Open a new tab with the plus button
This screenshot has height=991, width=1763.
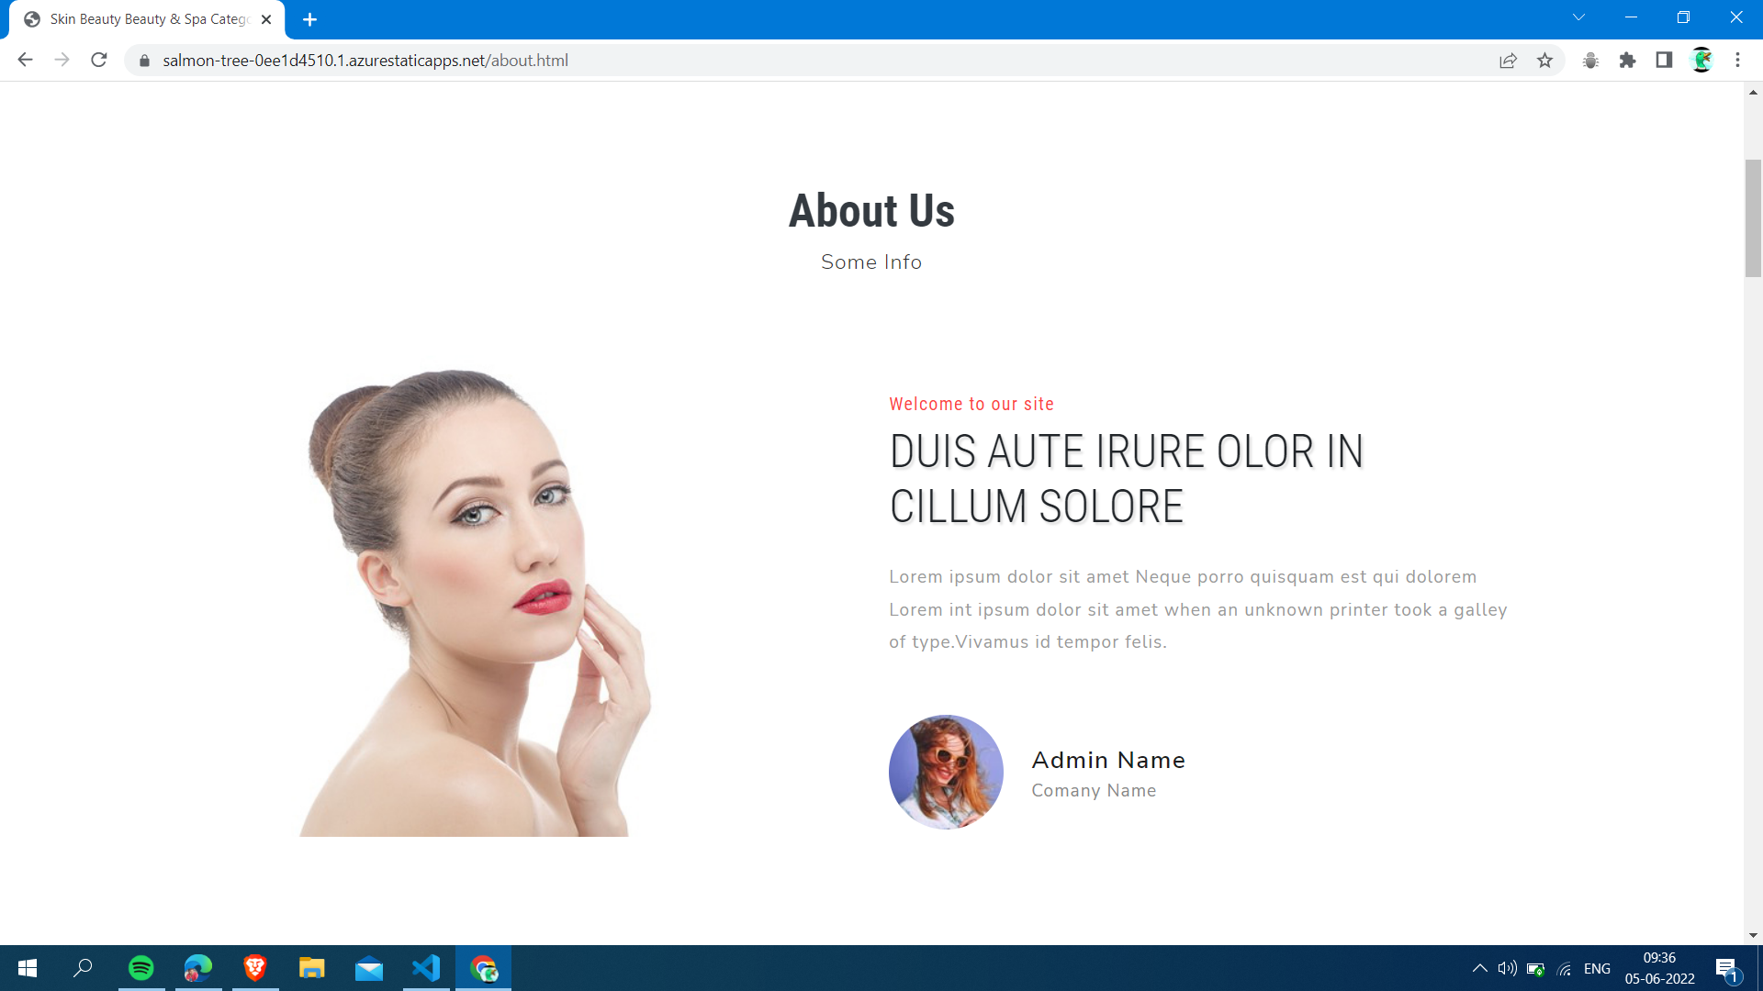tap(309, 18)
